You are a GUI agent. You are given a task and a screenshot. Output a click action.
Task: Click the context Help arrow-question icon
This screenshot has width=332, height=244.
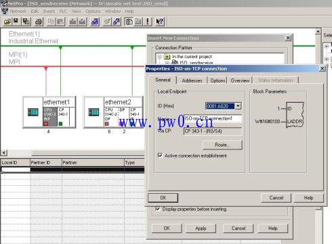[160, 22]
